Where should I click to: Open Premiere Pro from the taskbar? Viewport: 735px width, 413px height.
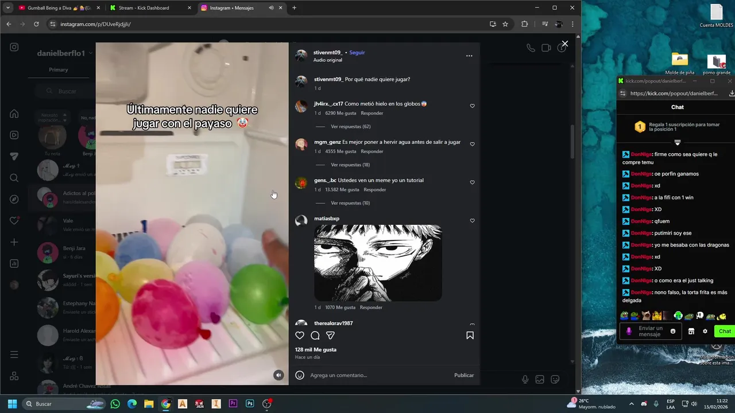233,404
